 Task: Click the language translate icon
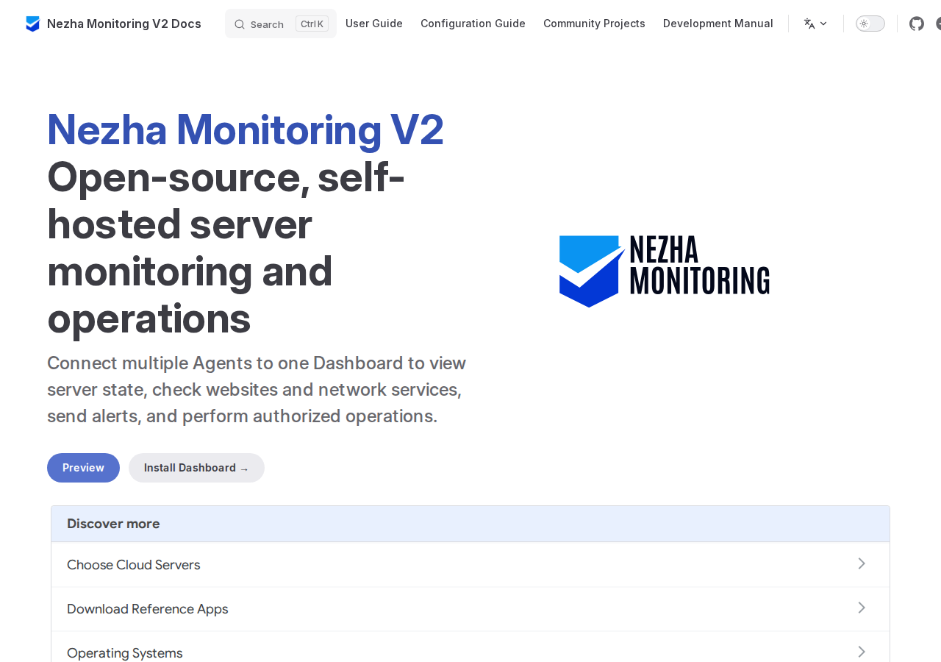point(809,24)
